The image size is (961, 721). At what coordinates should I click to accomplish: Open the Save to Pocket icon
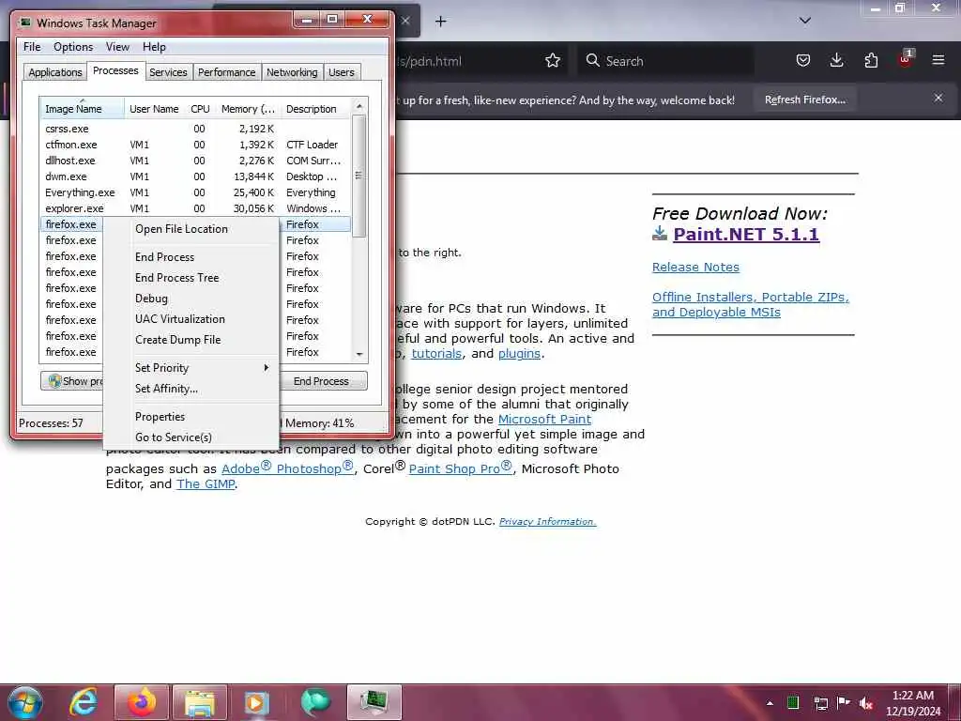pos(803,60)
